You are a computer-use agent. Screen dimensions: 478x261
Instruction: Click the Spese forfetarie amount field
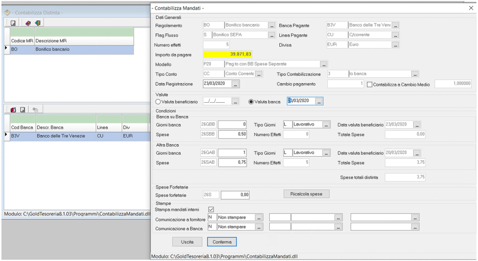point(235,195)
